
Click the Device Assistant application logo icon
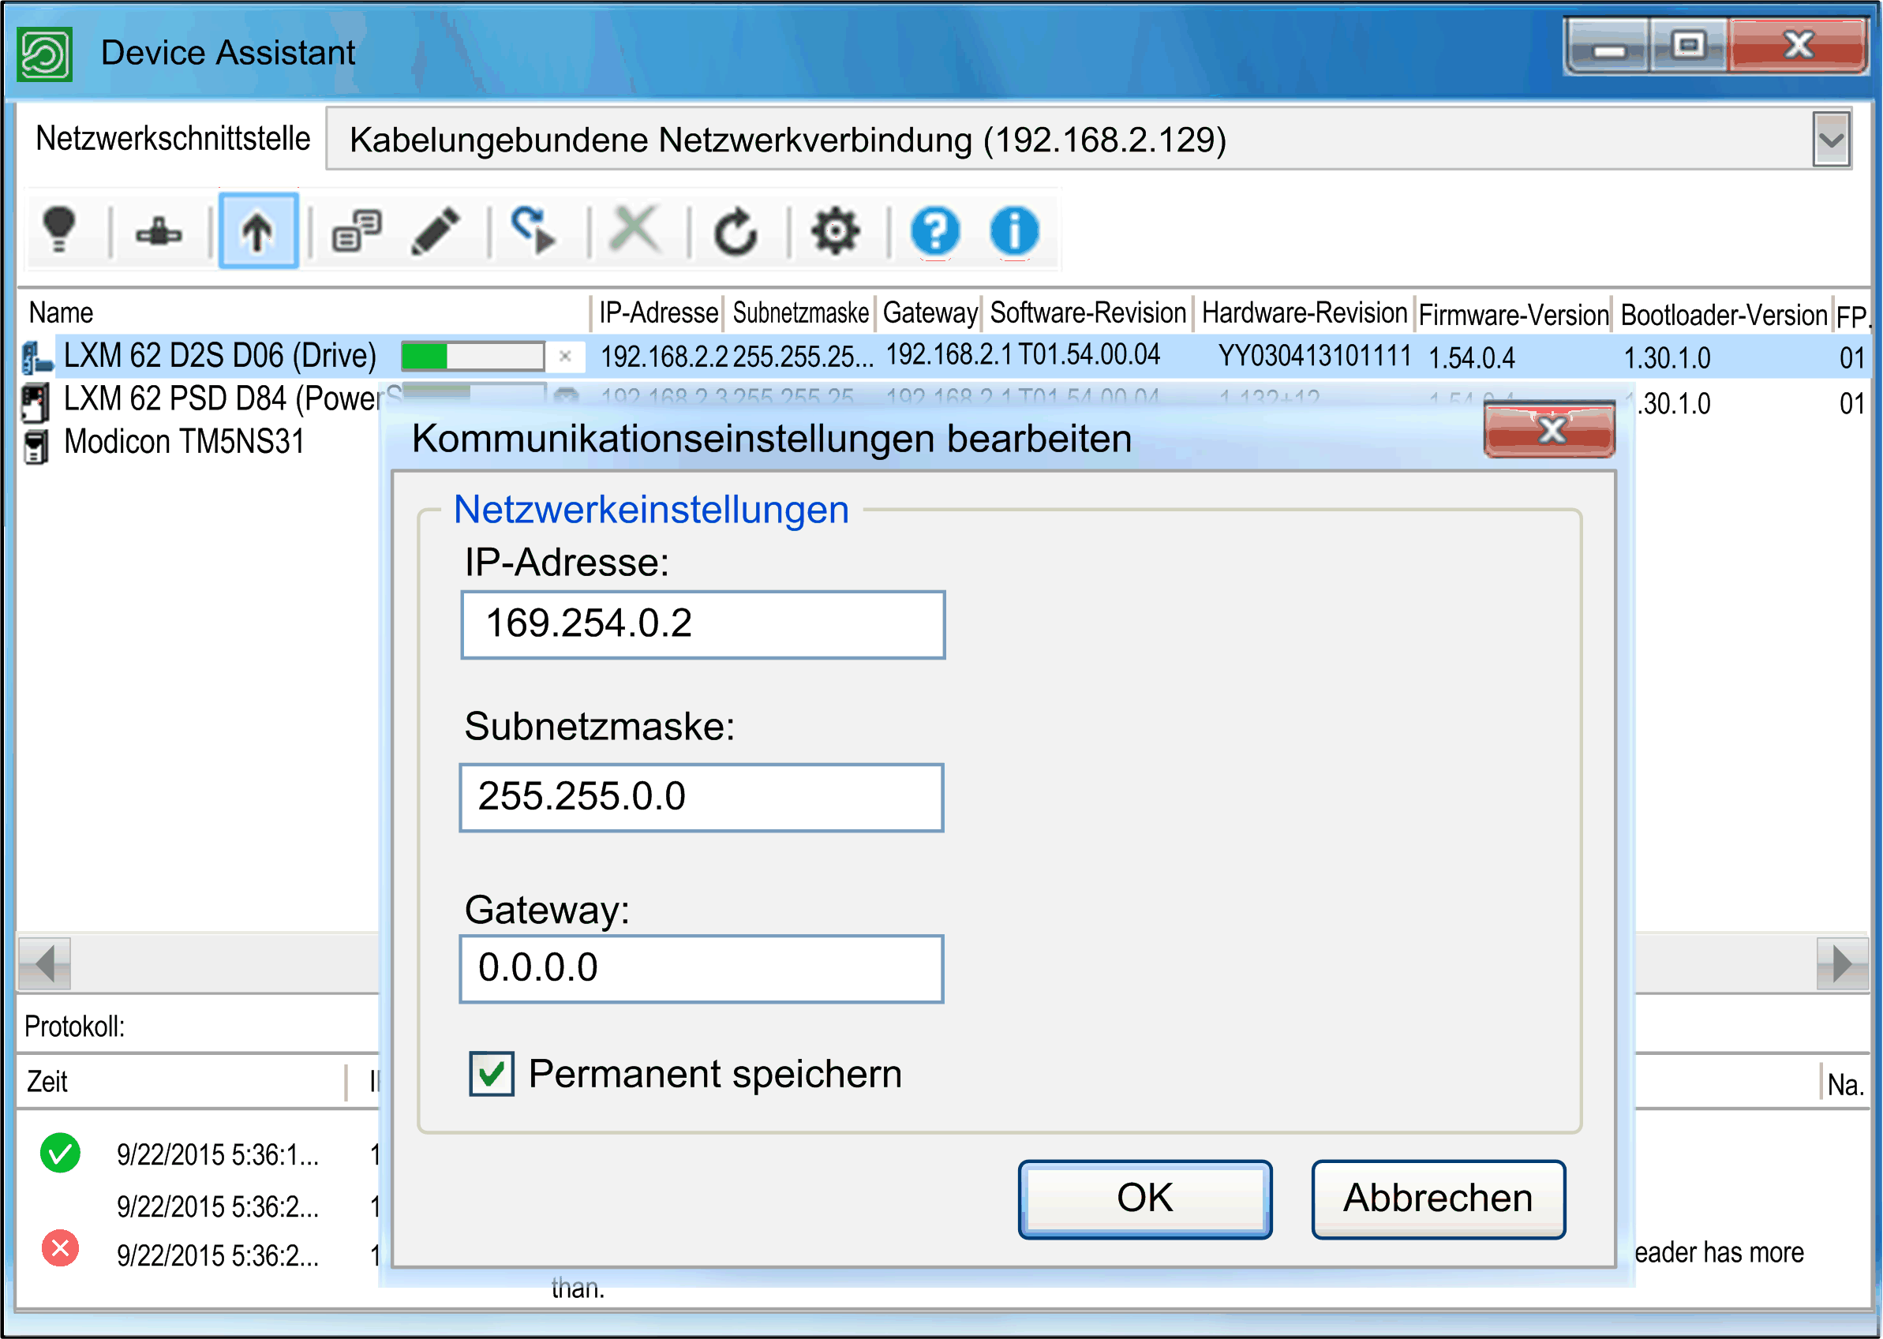44,54
